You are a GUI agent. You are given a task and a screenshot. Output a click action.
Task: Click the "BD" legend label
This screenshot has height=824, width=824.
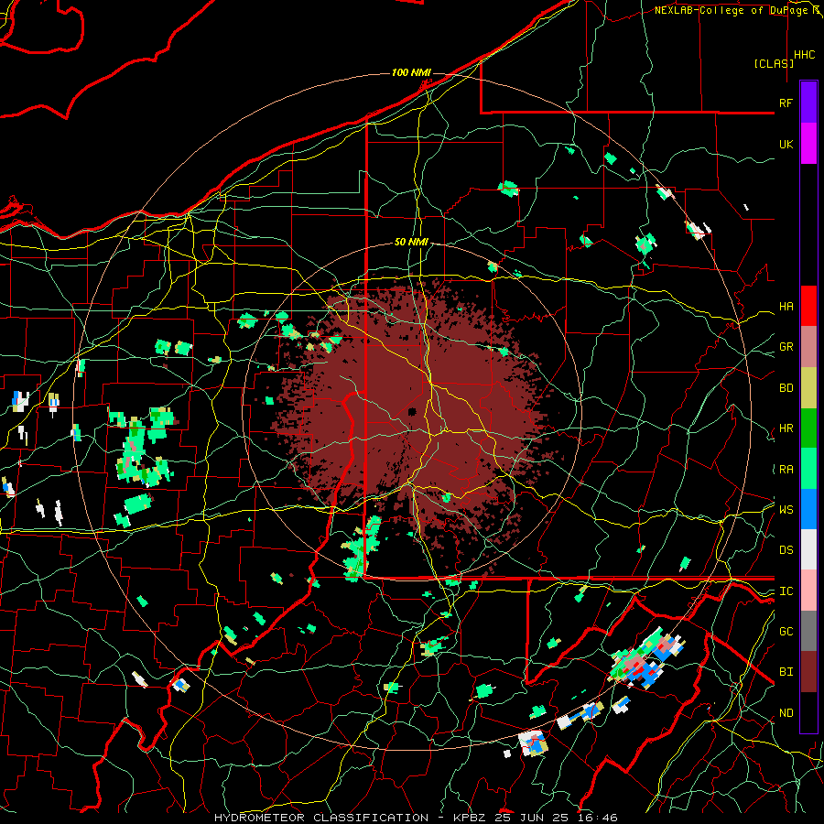tap(786, 388)
